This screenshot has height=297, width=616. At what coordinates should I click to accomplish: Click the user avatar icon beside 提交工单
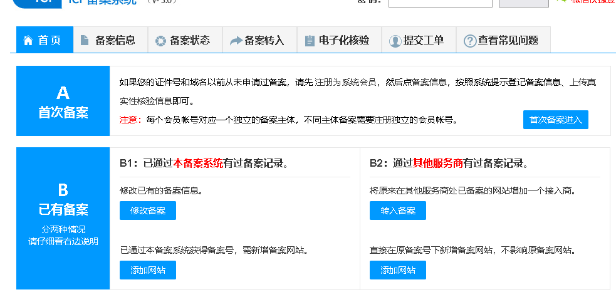click(395, 41)
